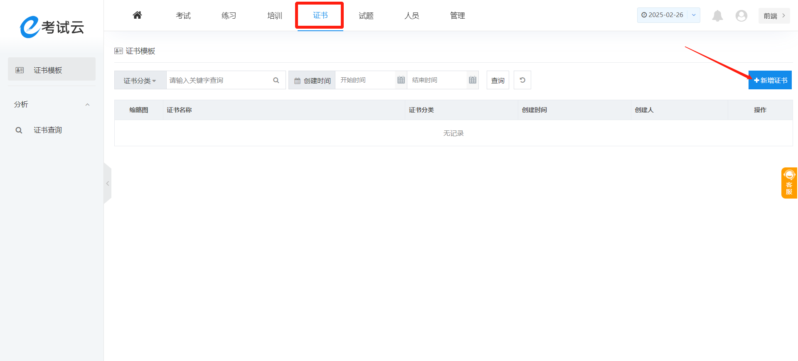Select 证书查询 in the sidebar

[x=48, y=130]
